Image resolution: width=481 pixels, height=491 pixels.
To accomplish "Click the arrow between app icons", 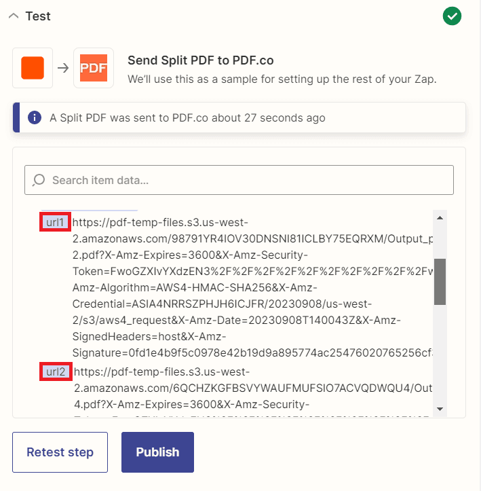I will (x=63, y=68).
